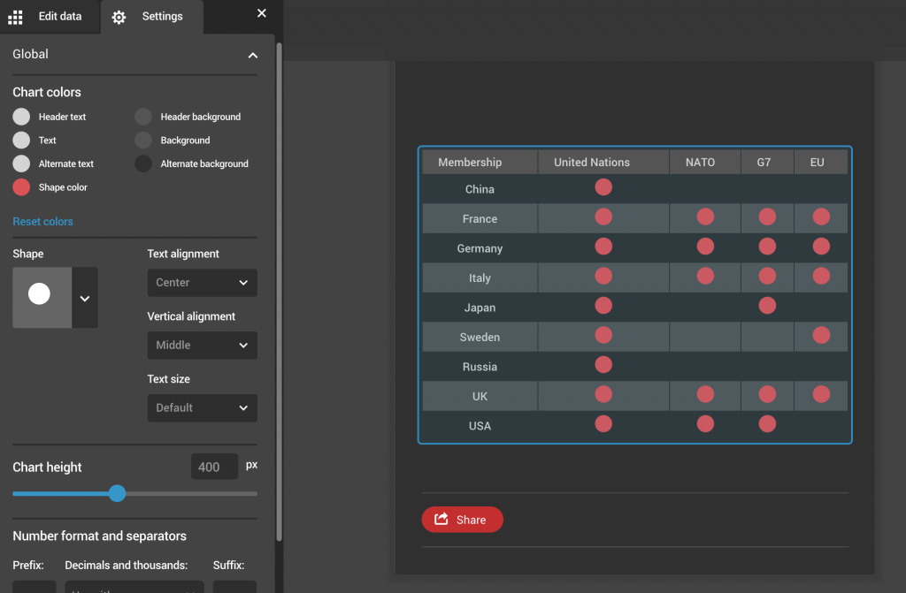Open the Text size dropdown
The width and height of the screenshot is (906, 593).
pos(202,407)
